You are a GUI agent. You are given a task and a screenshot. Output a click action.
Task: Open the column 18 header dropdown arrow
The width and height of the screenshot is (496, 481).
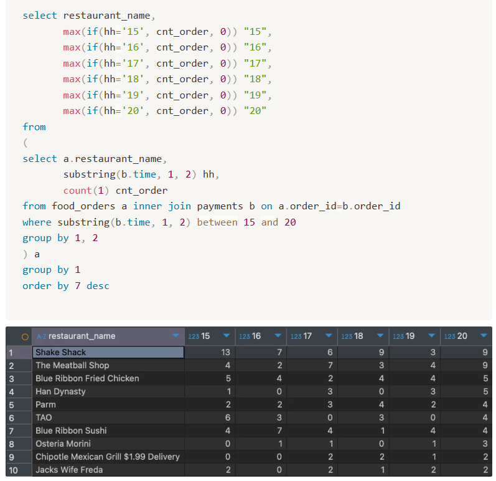pos(380,336)
